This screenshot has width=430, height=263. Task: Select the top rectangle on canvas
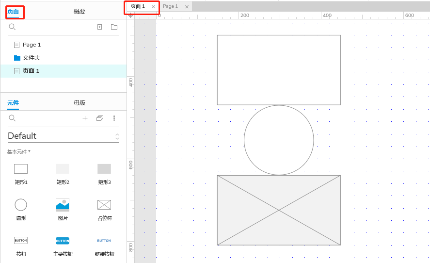coord(279,70)
